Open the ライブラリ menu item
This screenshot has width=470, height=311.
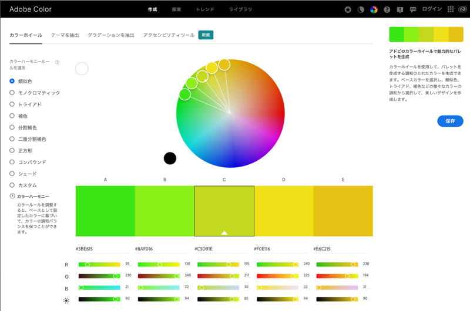[241, 10]
